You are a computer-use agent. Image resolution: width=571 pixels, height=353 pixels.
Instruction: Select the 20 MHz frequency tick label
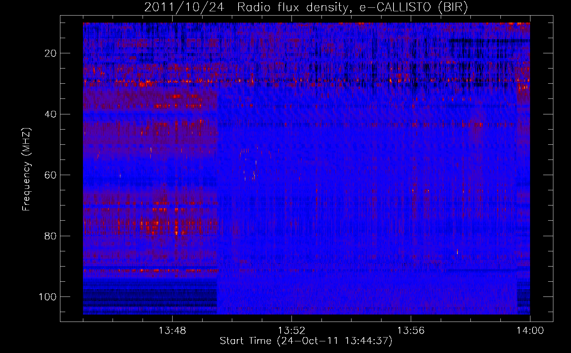click(51, 53)
